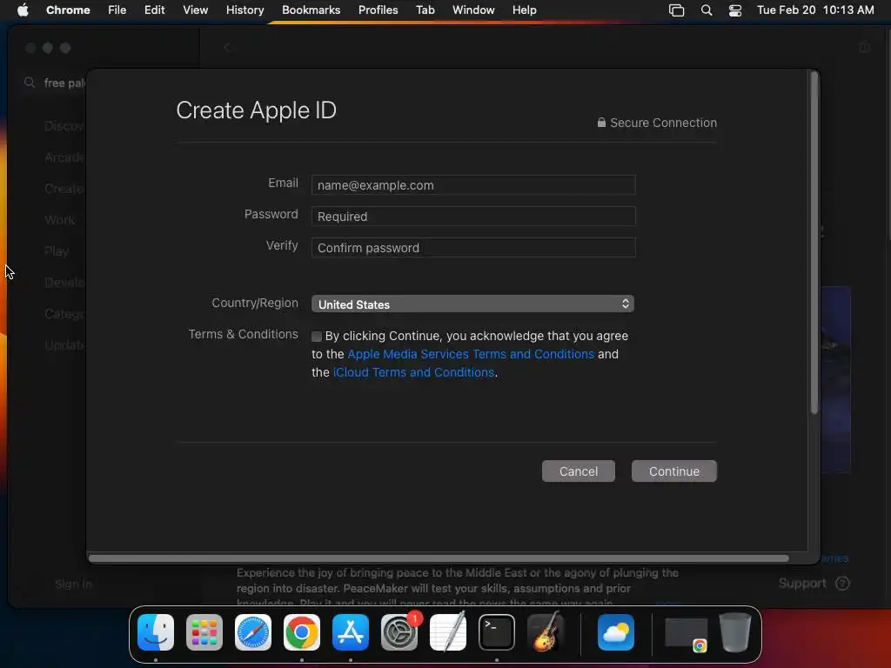Click the Email input field

point(473,185)
